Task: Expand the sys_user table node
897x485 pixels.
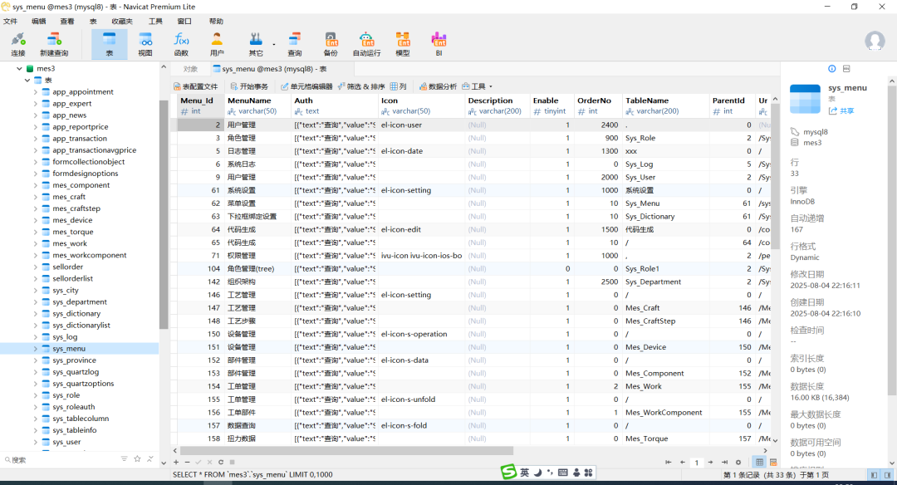Action: (36, 442)
